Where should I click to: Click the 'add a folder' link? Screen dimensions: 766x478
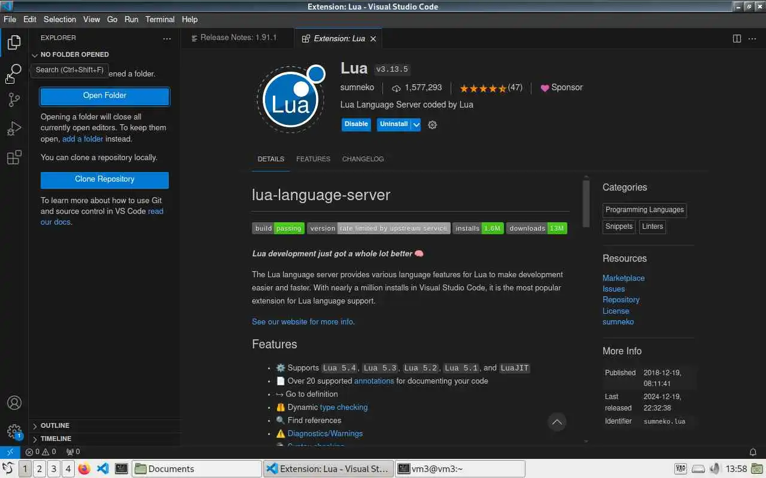click(83, 139)
